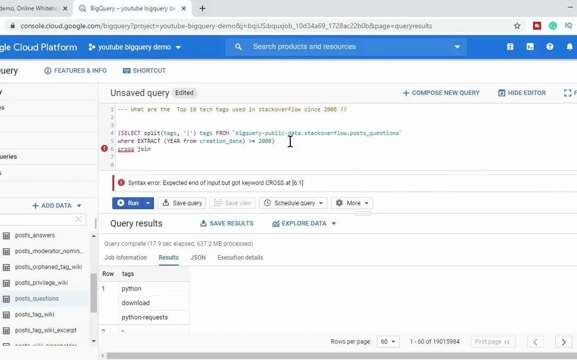The width and height of the screenshot is (577, 360).
Task: Open the SHORTCUT keyboard link
Action: pos(144,71)
